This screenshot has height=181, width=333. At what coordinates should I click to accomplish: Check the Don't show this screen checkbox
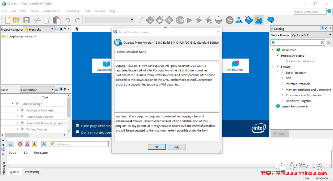[x=77, y=132]
